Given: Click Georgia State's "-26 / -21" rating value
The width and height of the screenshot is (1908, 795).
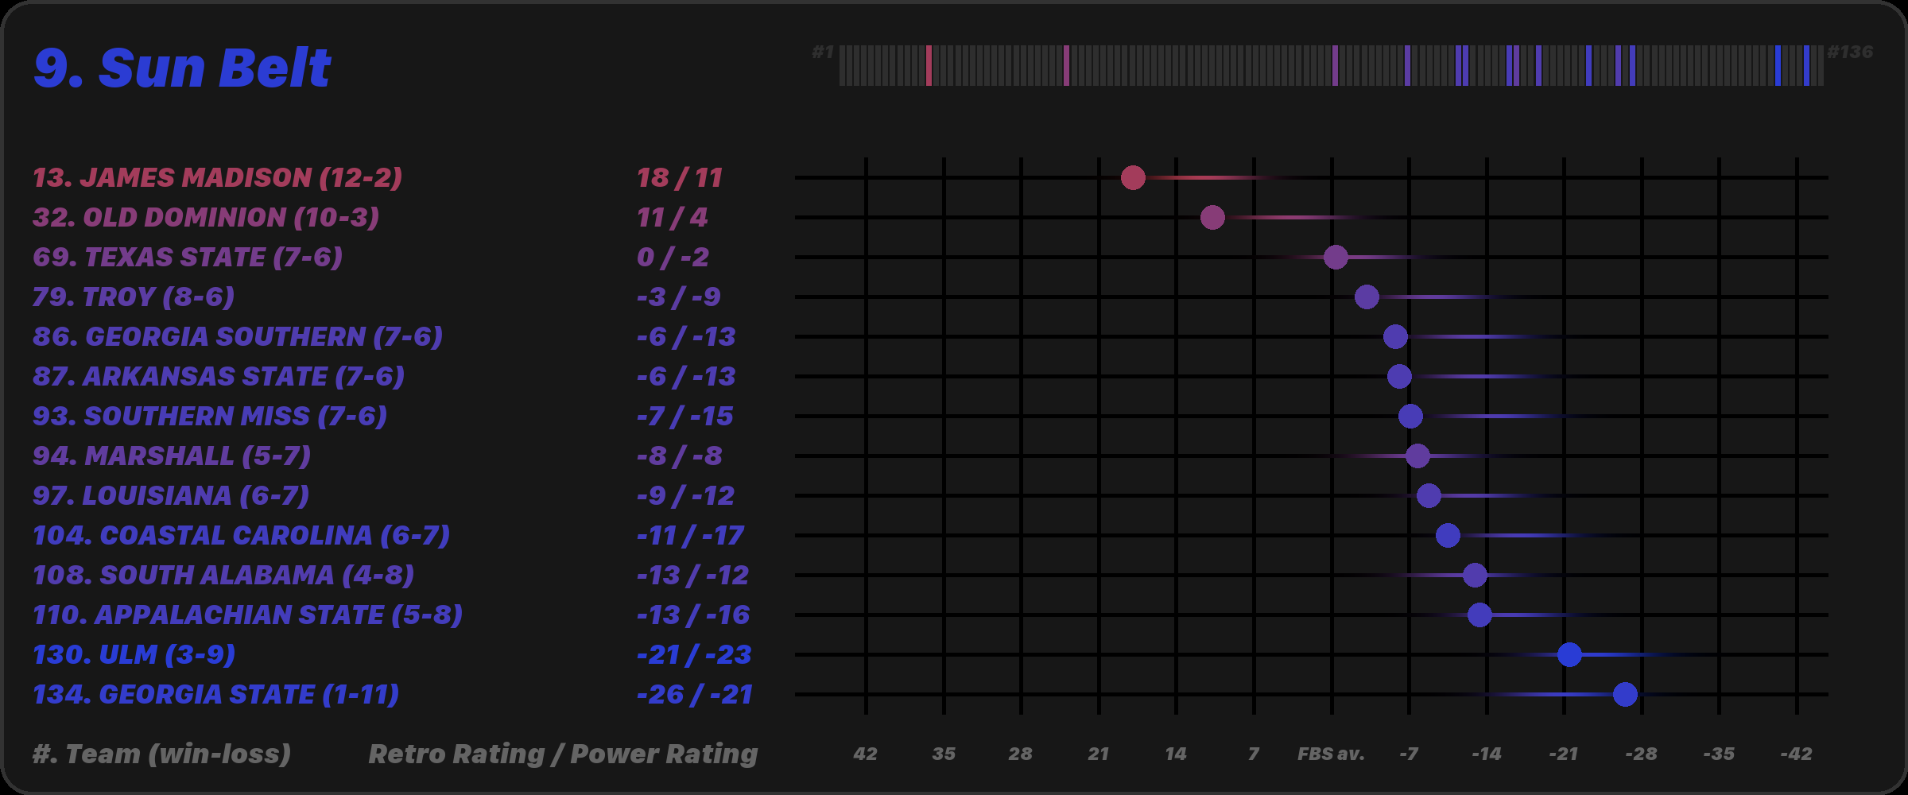Looking at the screenshot, I should (695, 694).
